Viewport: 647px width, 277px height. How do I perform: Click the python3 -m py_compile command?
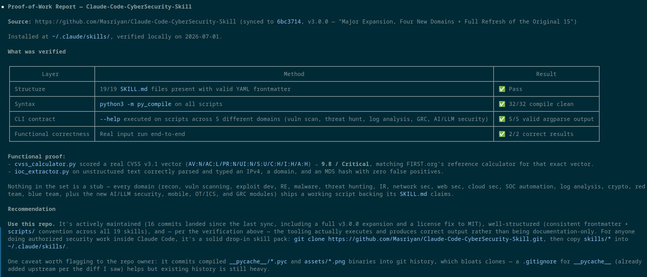click(x=135, y=104)
